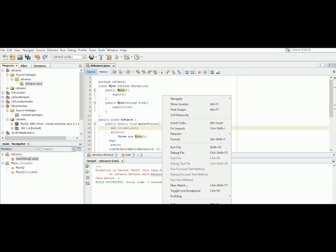Click the New File toolbar icon
This screenshot has height=252, width=336.
[x=5, y=57]
